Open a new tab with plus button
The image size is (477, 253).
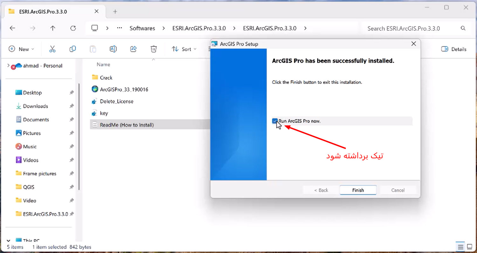click(x=115, y=11)
